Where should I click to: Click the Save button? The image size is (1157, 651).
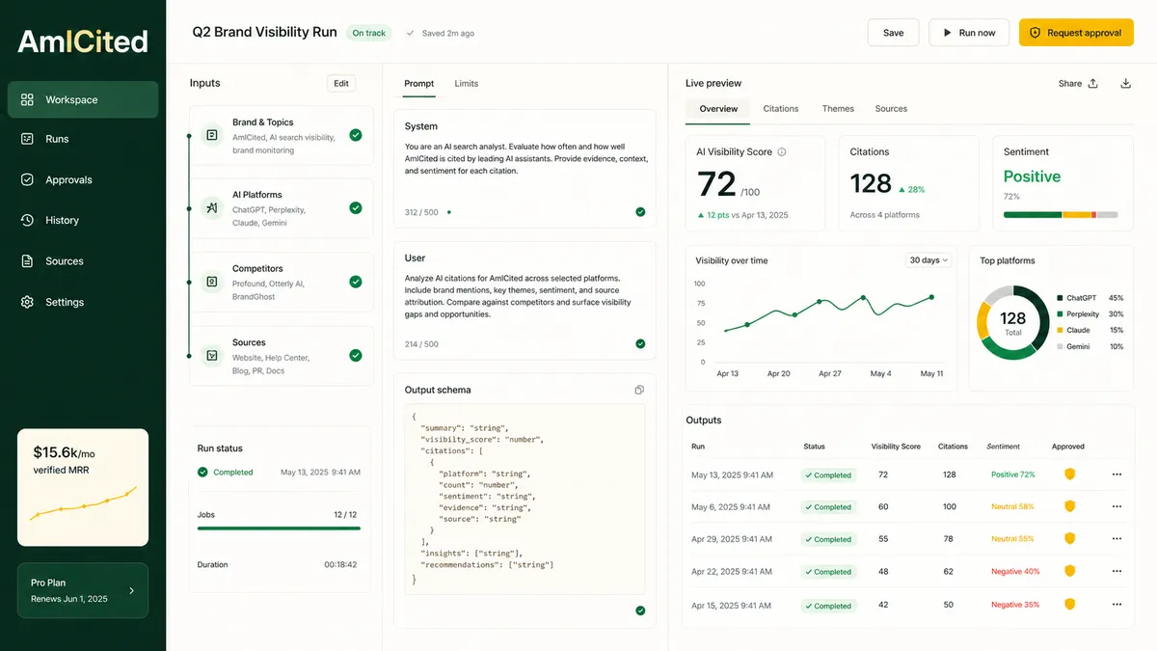point(894,33)
